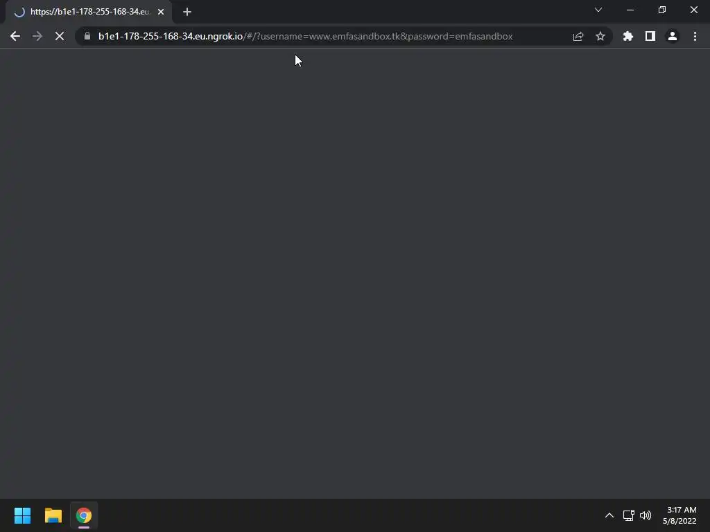Go back to the previous page
Image resolution: width=710 pixels, height=532 pixels.
(15, 36)
